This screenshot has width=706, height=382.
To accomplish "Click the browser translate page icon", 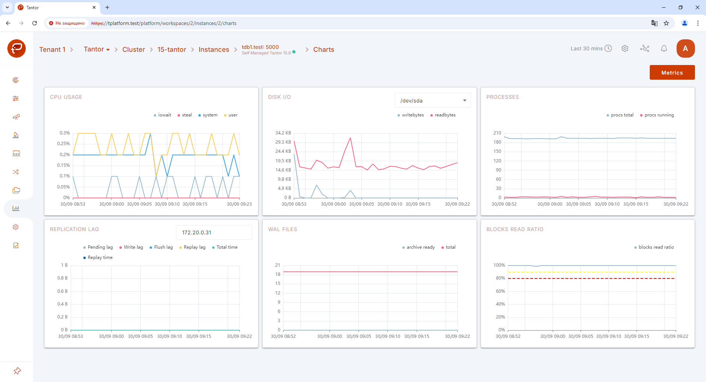I will coord(655,23).
